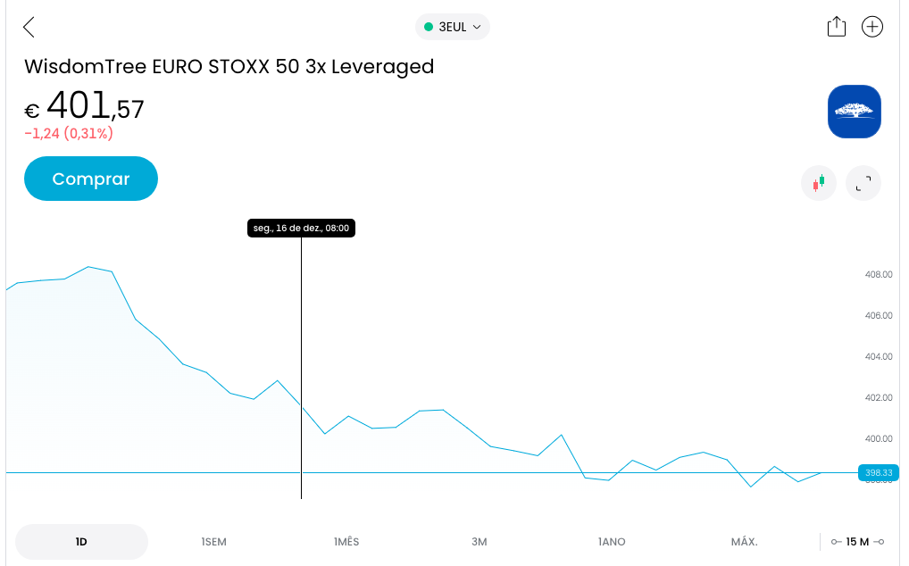Click the plus circle icon
Image resolution: width=909 pixels, height=566 pixels.
point(871,27)
